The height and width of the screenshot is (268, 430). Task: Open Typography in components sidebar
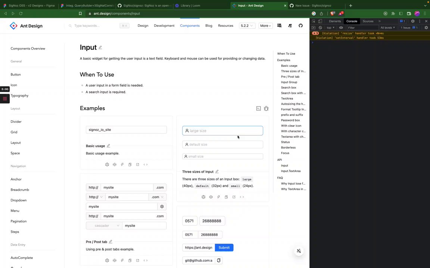pyautogui.click(x=19, y=95)
